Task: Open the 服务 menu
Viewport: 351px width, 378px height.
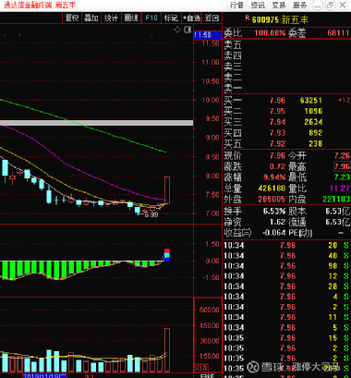Action: click(x=299, y=5)
